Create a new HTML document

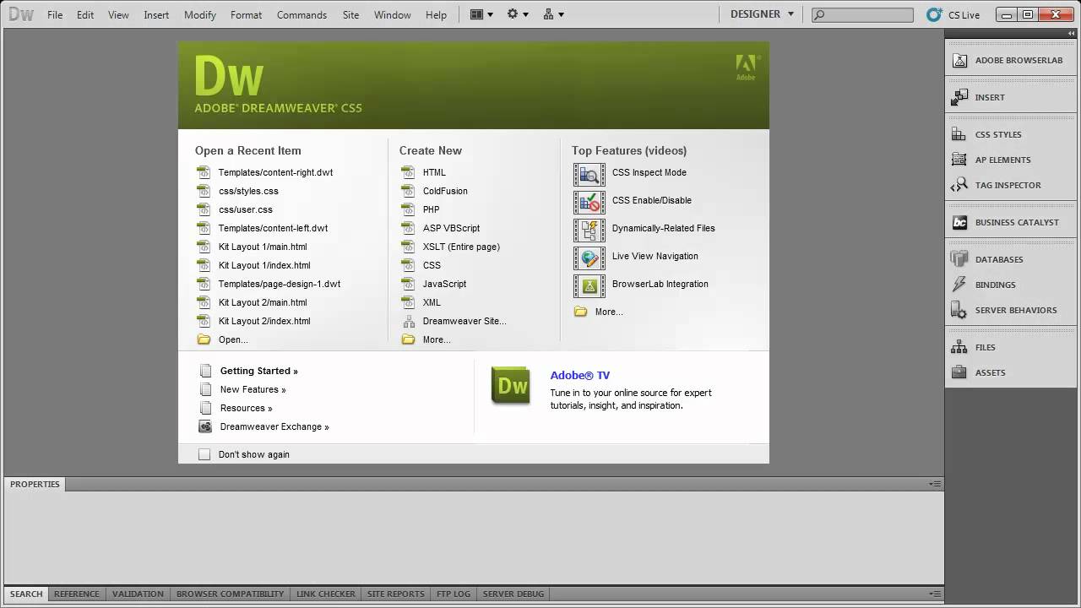[x=434, y=172]
